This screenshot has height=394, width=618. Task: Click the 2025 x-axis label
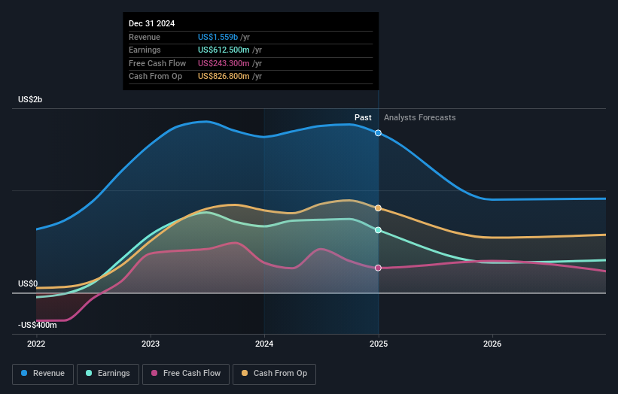point(379,344)
